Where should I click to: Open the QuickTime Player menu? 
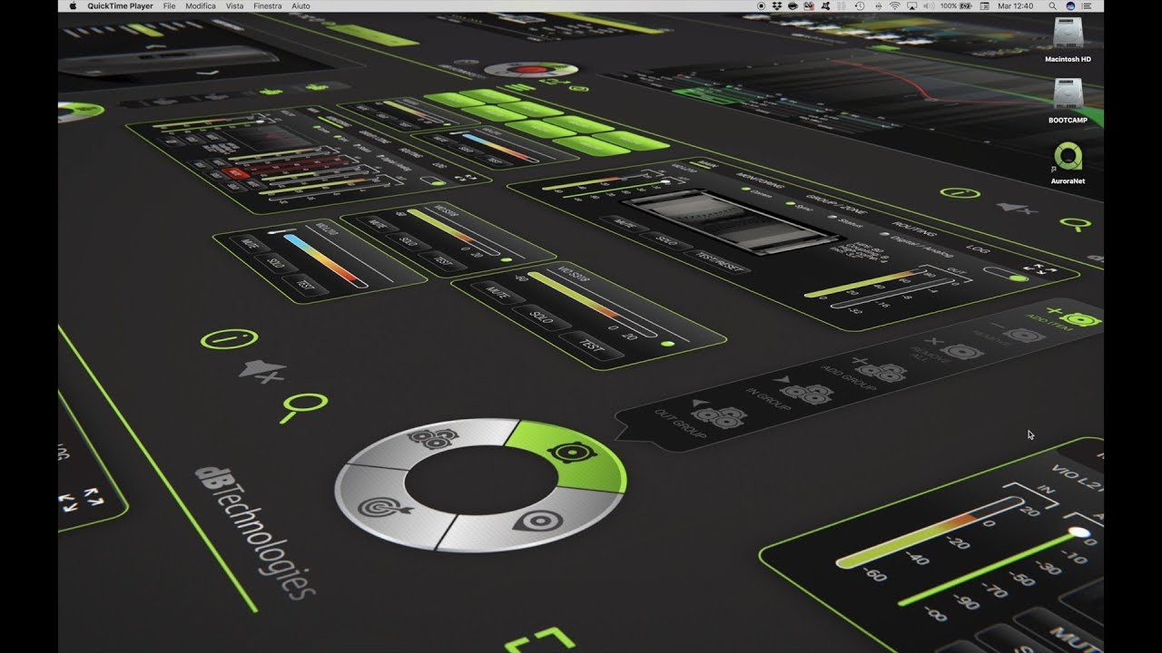[x=118, y=5]
